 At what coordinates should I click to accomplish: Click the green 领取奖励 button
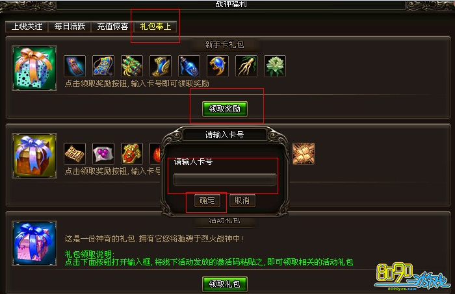click(225, 109)
